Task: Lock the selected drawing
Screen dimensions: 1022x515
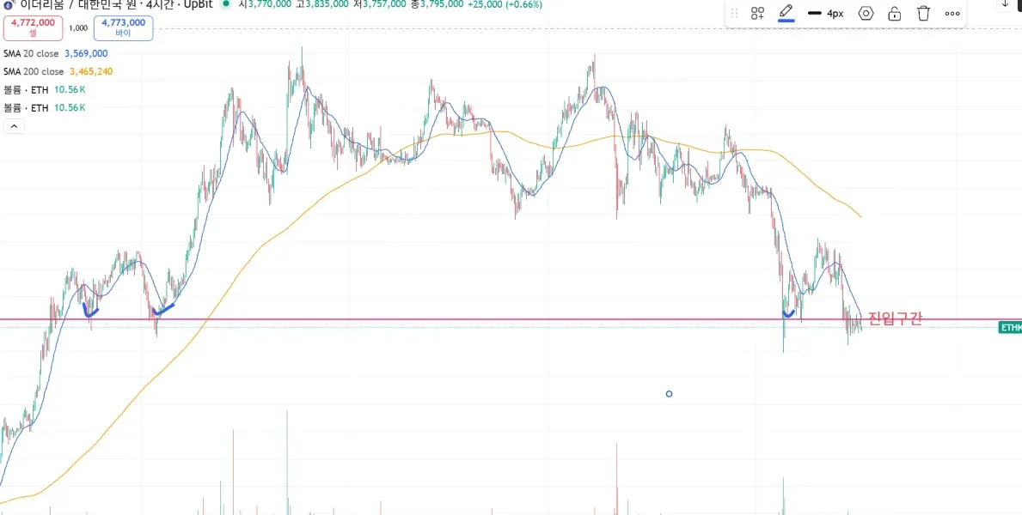Action: pyautogui.click(x=895, y=14)
